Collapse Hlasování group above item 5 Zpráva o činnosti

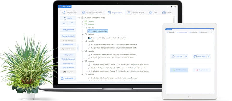82,34
